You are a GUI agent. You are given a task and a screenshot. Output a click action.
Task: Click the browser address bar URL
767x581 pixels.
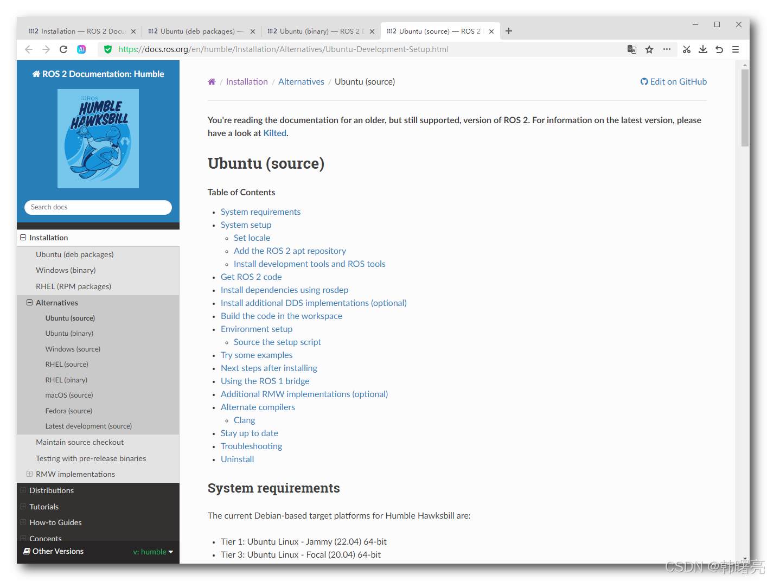coord(283,49)
